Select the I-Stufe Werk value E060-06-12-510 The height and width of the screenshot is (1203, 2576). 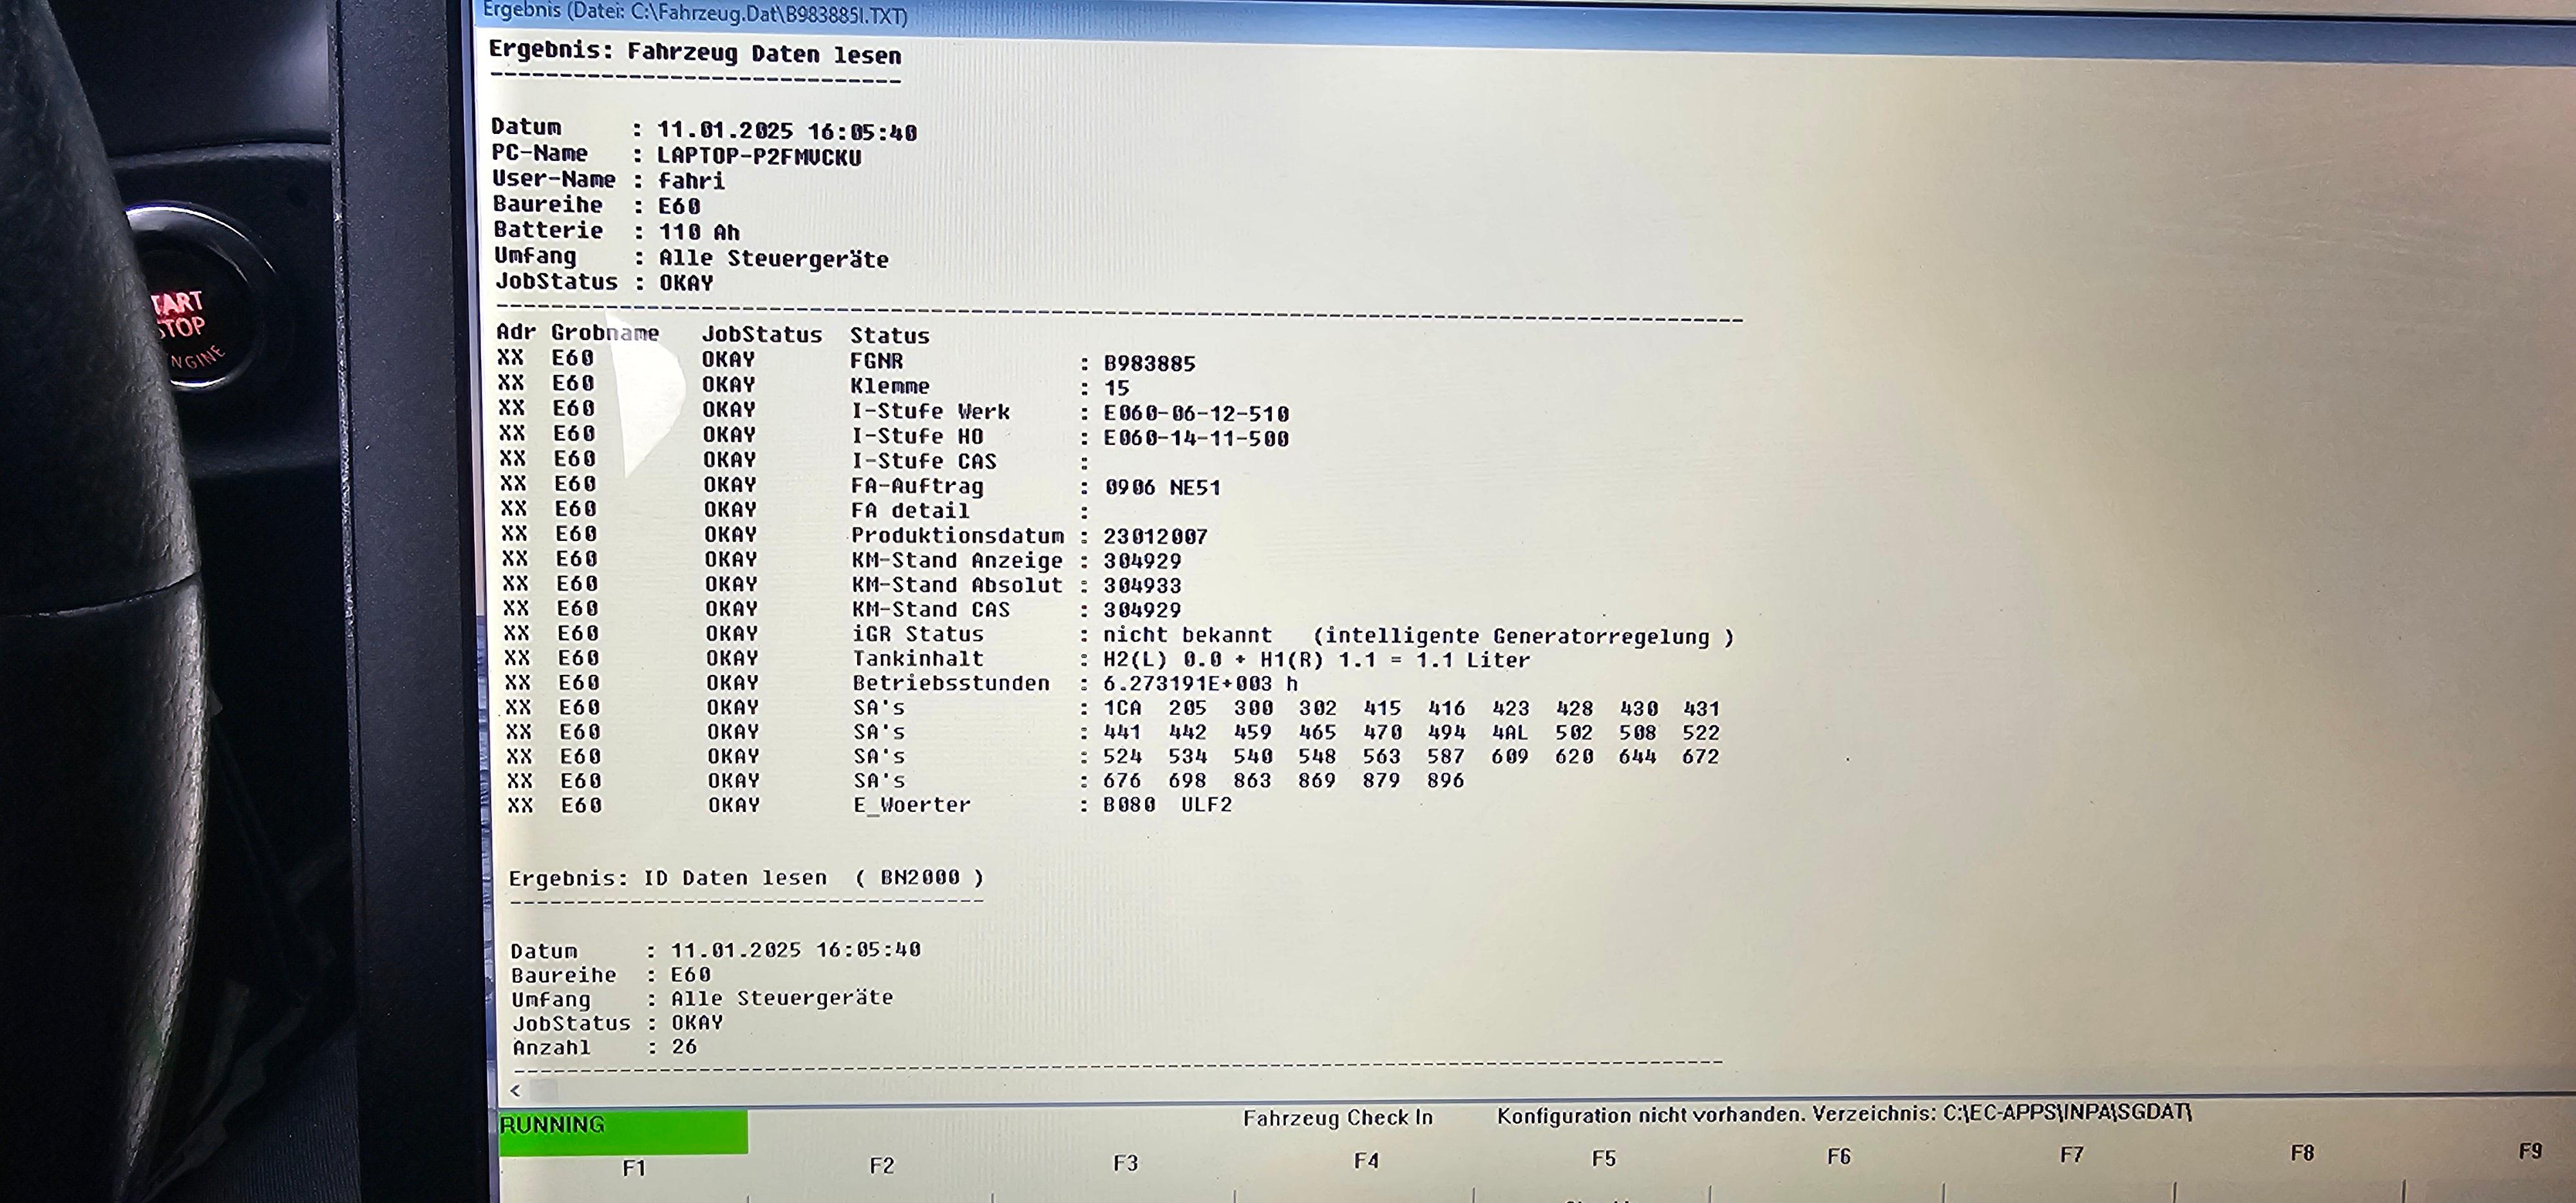click(1196, 413)
